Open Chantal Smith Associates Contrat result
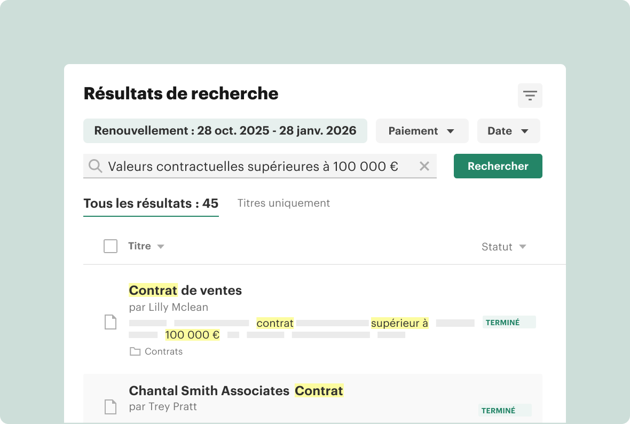Viewport: 630px width, 424px height. (236, 391)
